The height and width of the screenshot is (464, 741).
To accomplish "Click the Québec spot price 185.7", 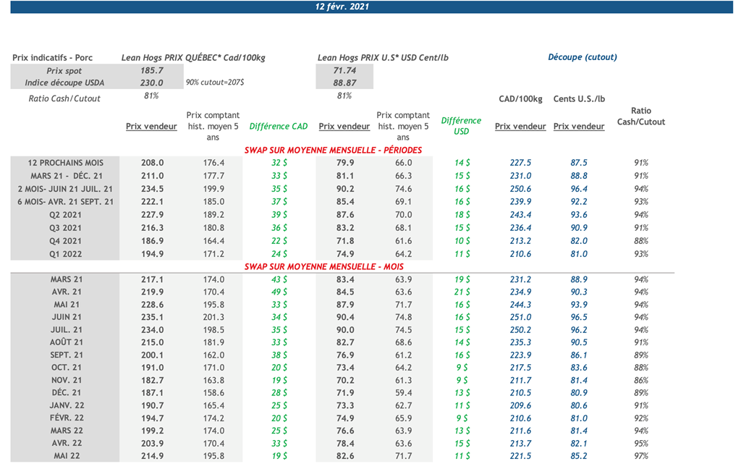I will [x=151, y=71].
